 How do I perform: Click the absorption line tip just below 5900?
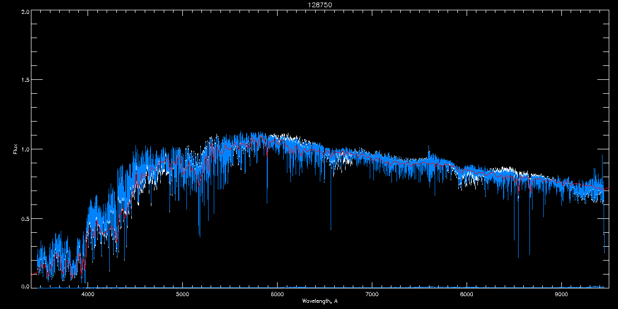pos(267,203)
